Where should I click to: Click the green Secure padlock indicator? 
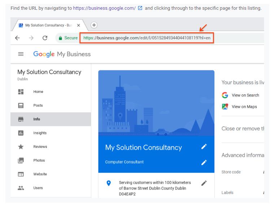(68, 38)
